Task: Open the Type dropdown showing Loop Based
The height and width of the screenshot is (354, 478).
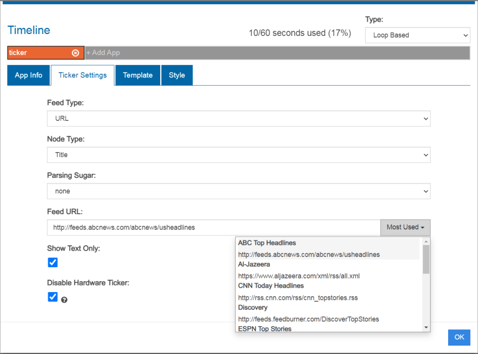Action: [x=417, y=35]
